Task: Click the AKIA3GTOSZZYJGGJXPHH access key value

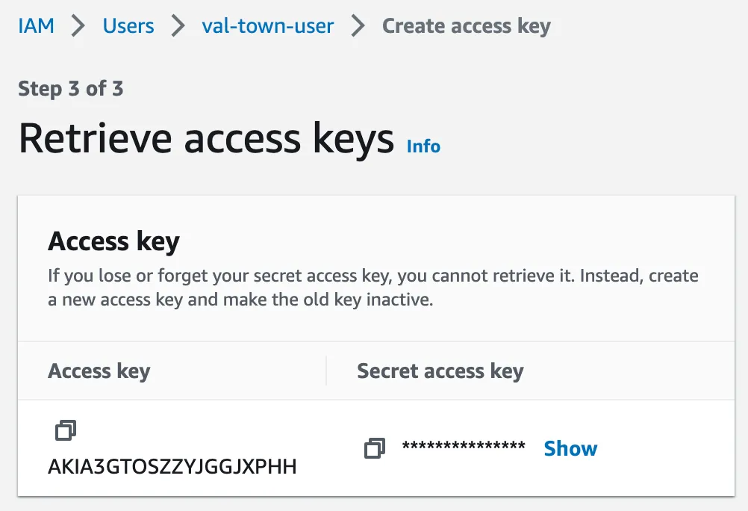Action: (172, 467)
